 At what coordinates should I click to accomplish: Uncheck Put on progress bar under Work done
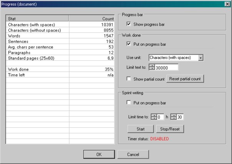click(x=129, y=44)
